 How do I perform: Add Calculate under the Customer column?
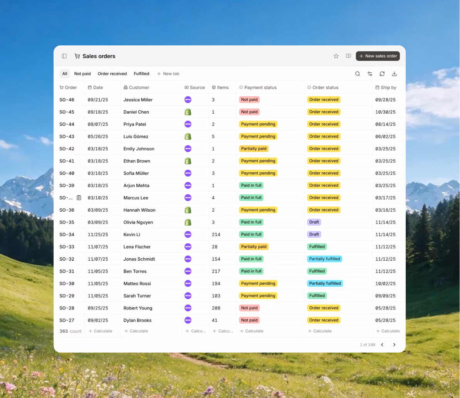tap(136, 331)
